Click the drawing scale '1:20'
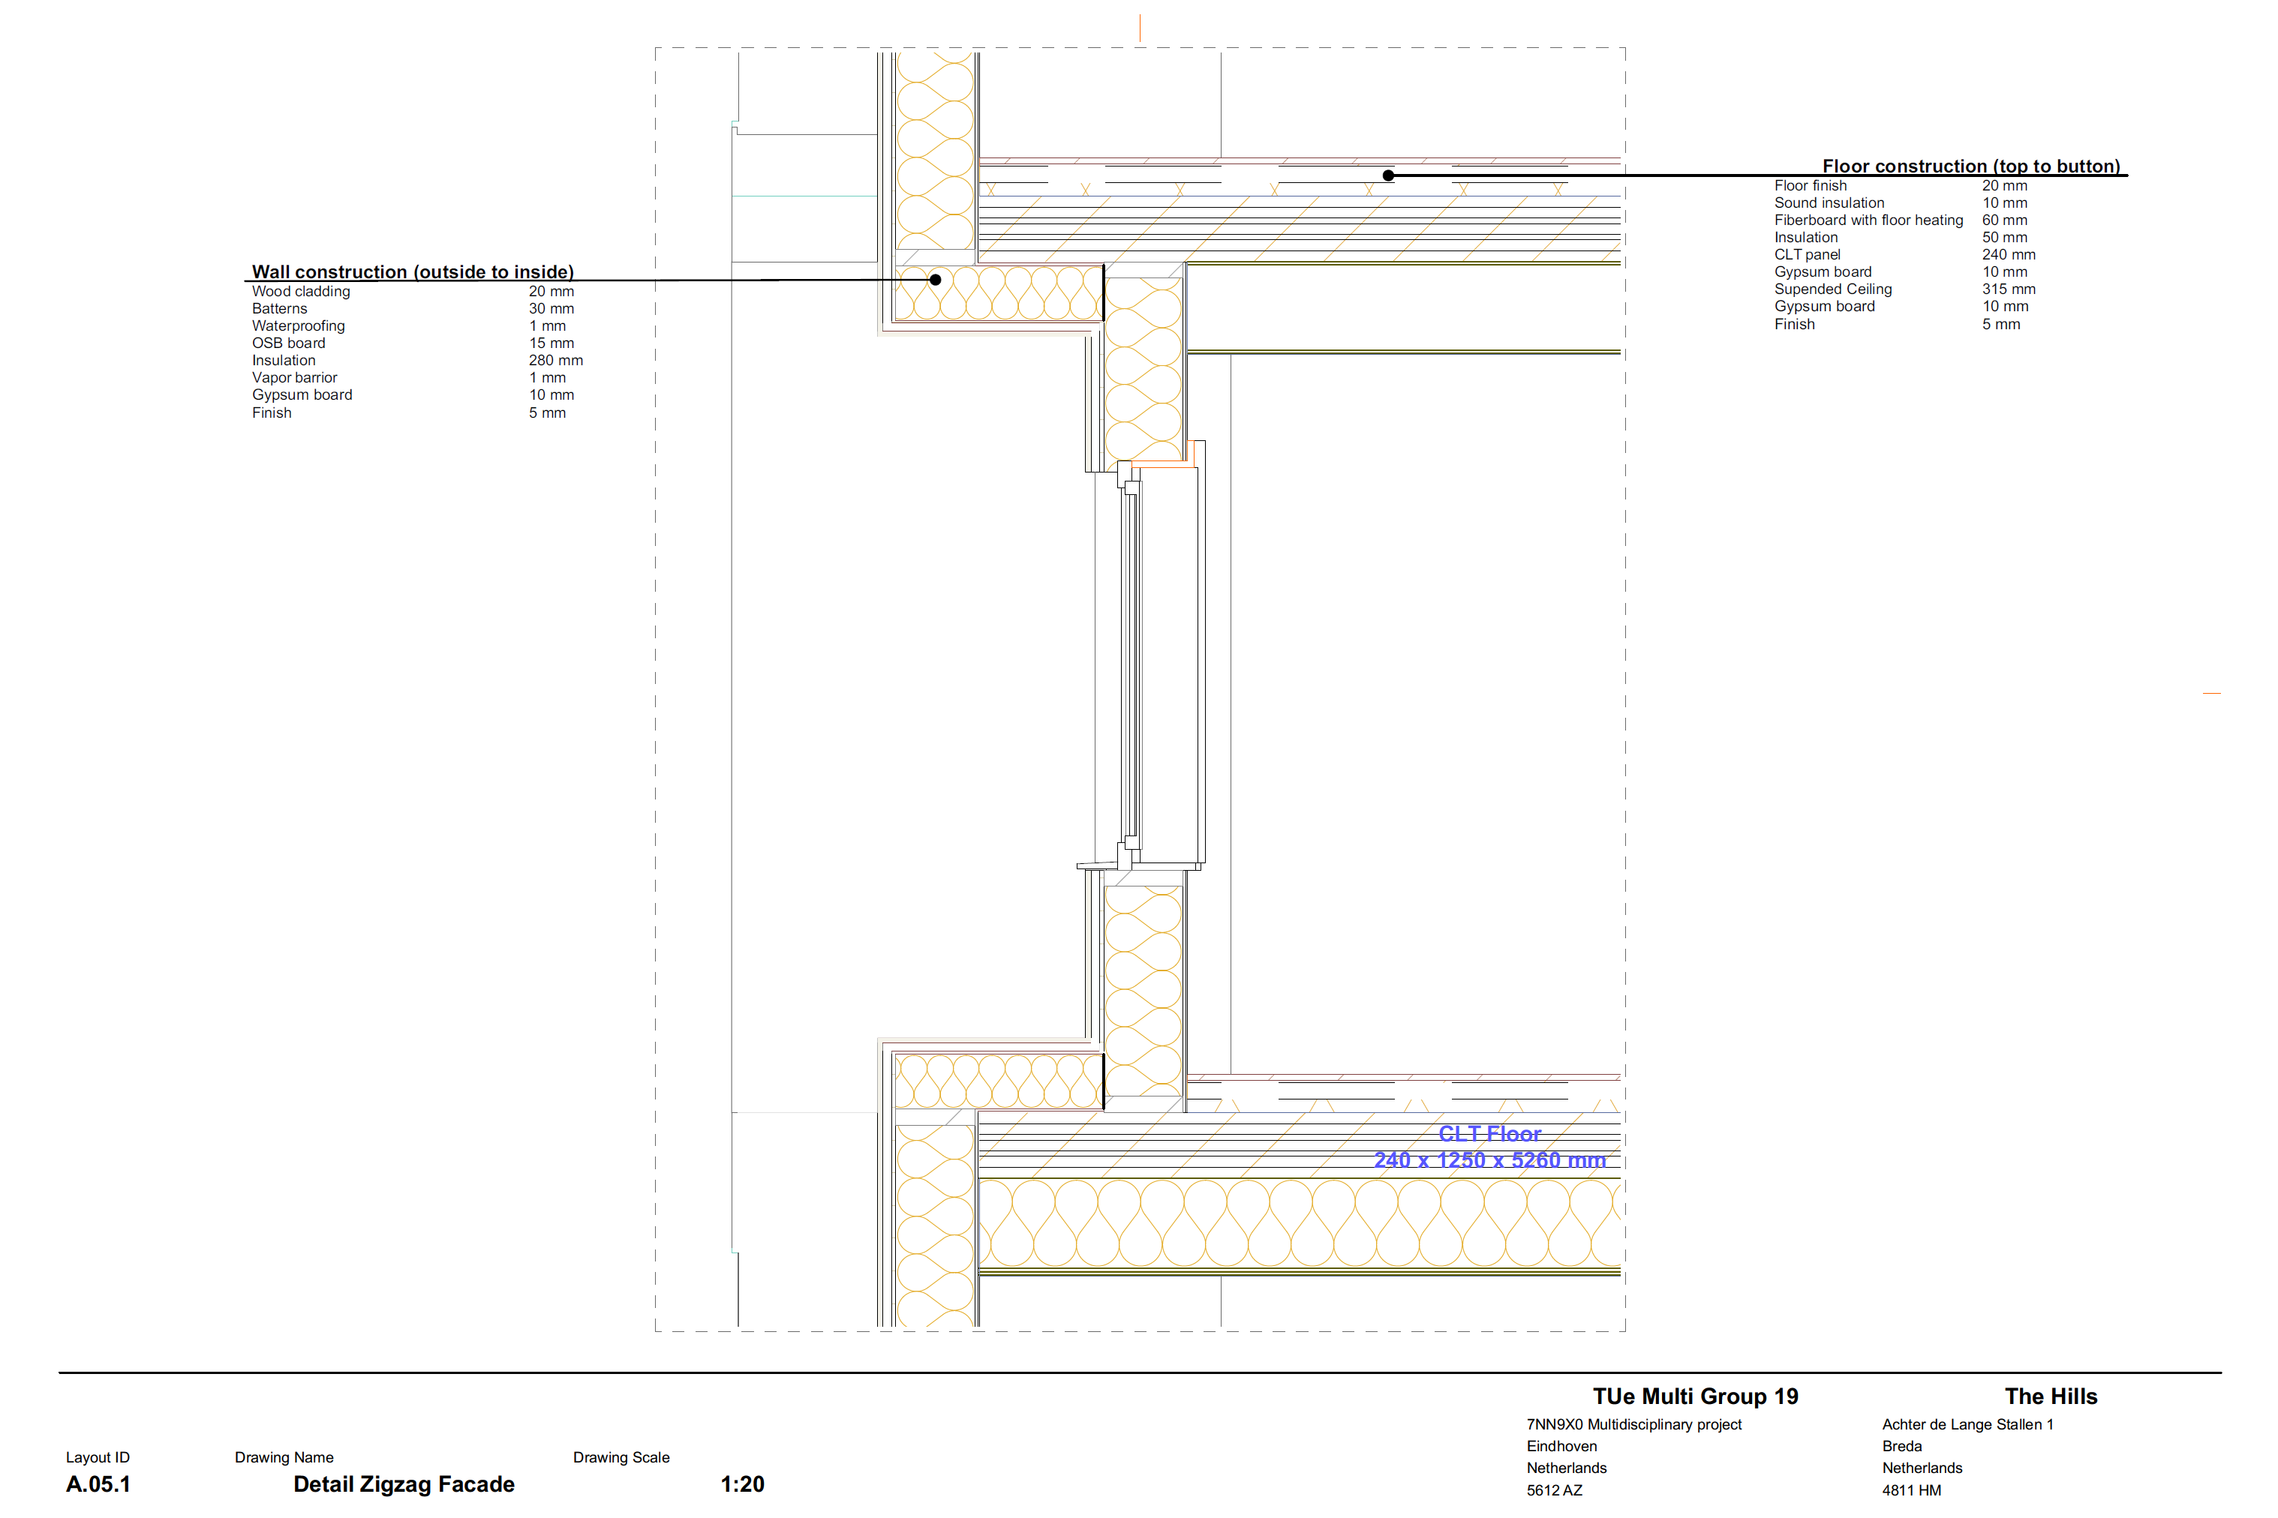2278x1518 pixels. point(742,1484)
